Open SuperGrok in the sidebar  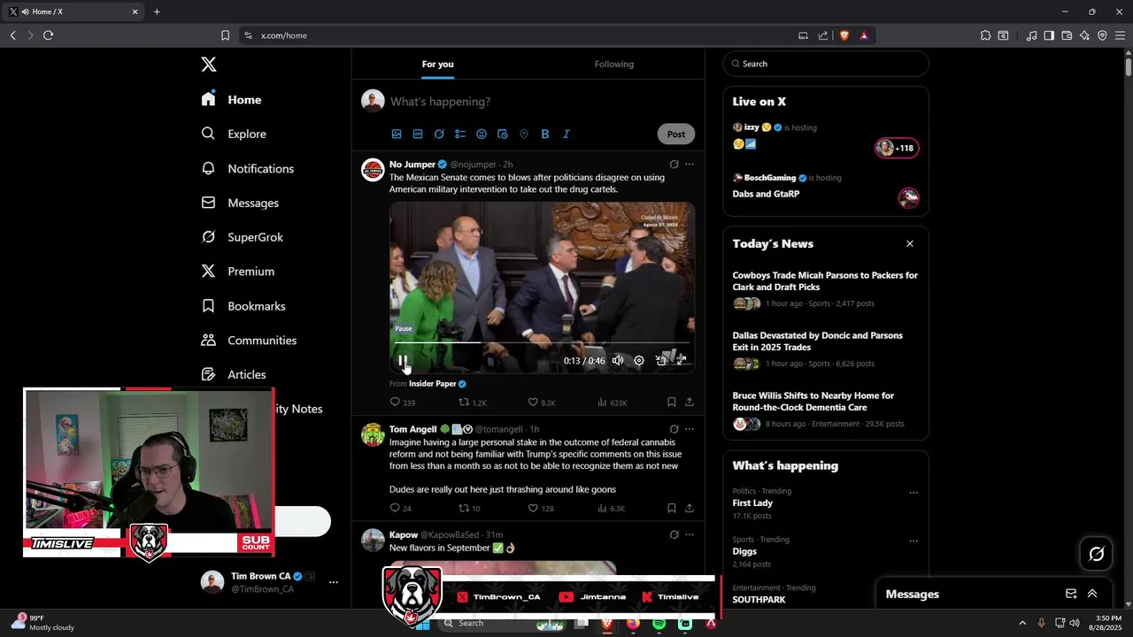pos(242,237)
